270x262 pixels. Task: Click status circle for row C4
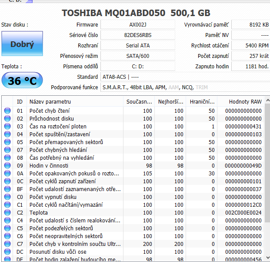[x=7, y=220]
